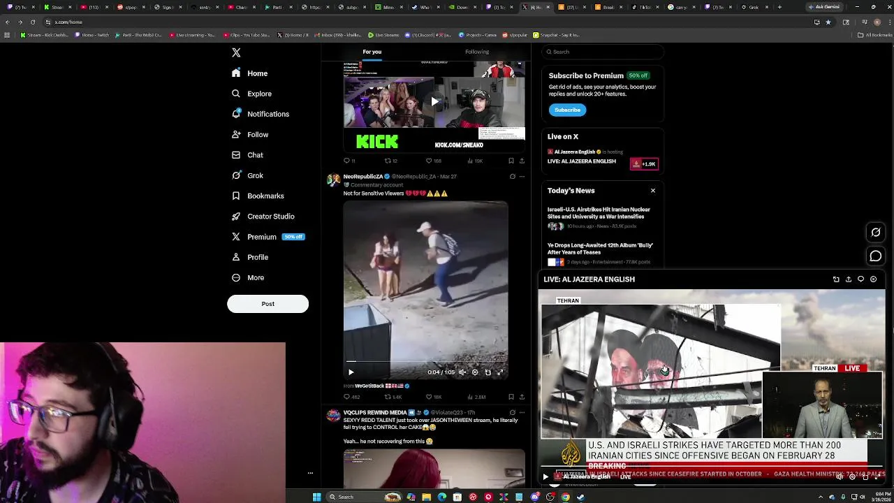894x503 pixels.
Task: Like the NeoRepublicZA post
Action: [434, 397]
